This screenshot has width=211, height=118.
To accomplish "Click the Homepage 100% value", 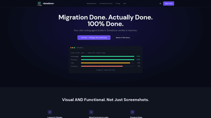I will click(x=138, y=56).
